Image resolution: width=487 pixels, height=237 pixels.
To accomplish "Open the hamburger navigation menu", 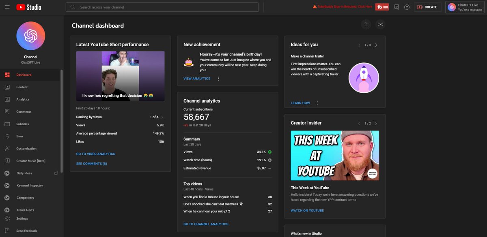I will coord(7,7).
